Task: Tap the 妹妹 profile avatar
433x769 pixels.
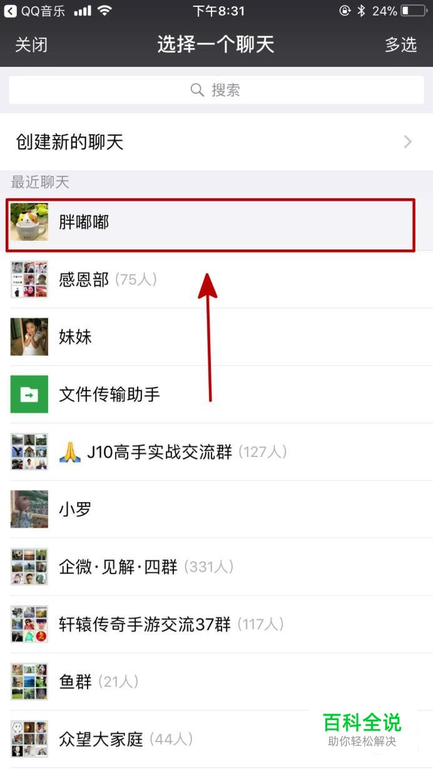Action: tap(29, 337)
